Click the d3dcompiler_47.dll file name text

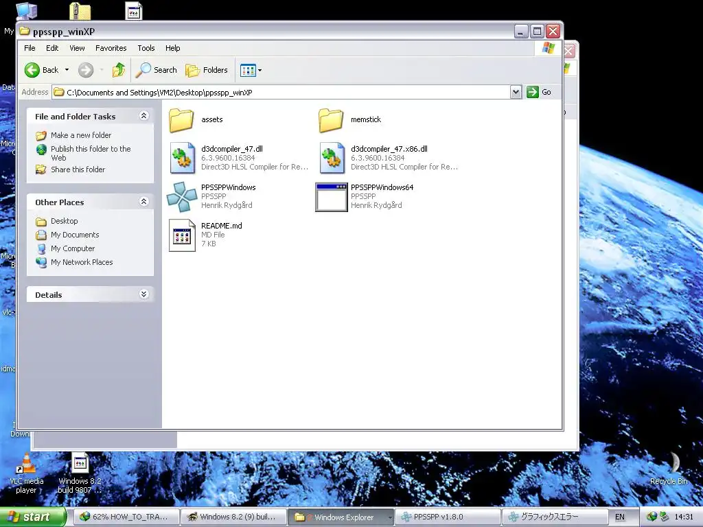click(x=232, y=149)
